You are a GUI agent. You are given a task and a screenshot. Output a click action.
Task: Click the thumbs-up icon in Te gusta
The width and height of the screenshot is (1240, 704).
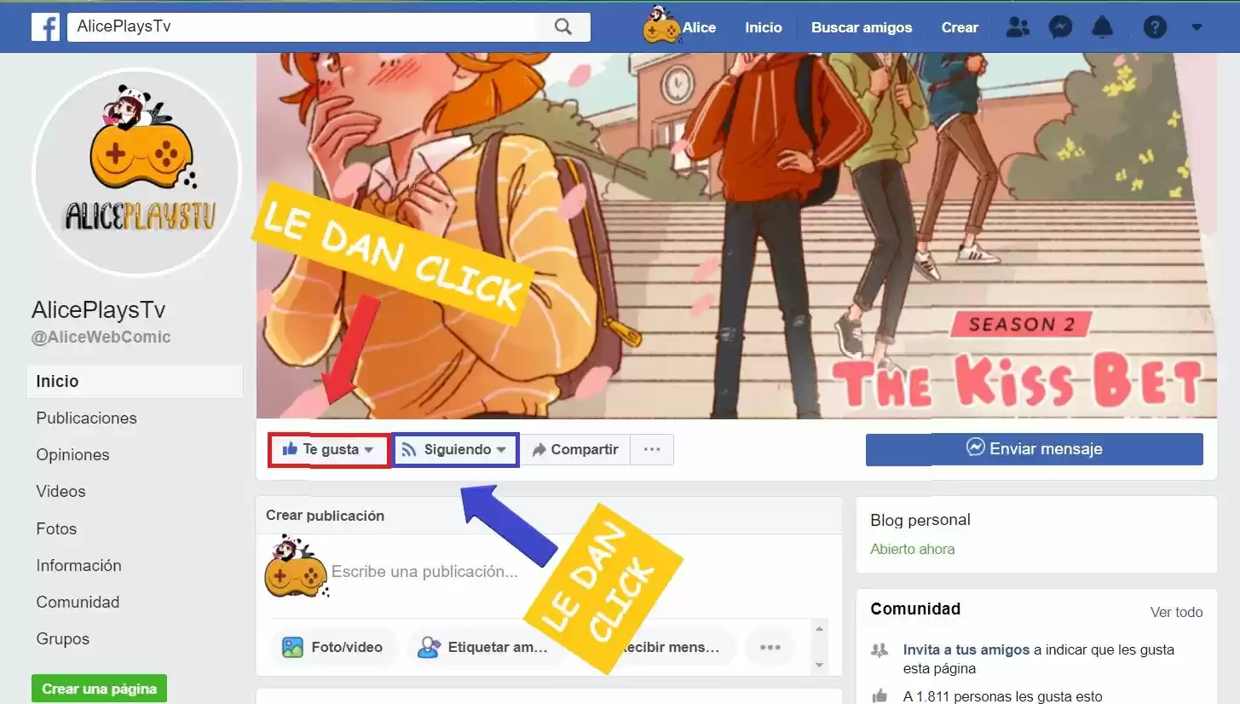[x=290, y=449]
